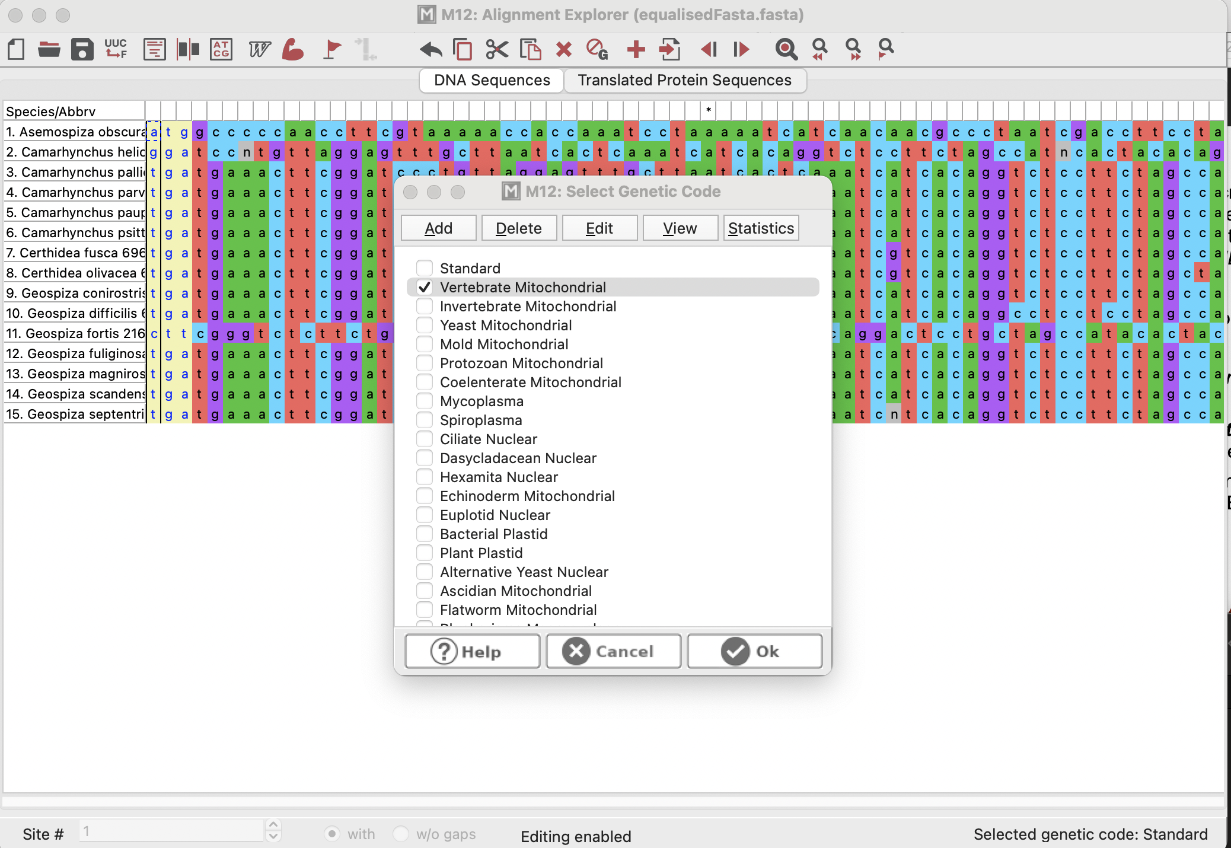Delete gaps icon with G

click(597, 49)
